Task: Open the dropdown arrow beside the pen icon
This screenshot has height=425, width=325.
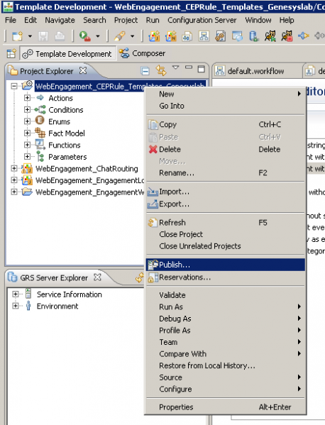Action: point(132,36)
